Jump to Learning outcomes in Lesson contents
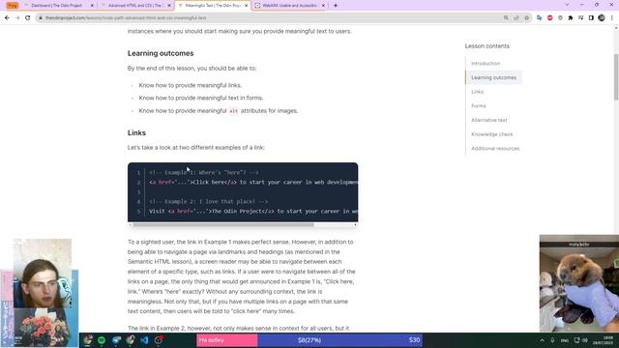This screenshot has height=348, width=619. [493, 77]
